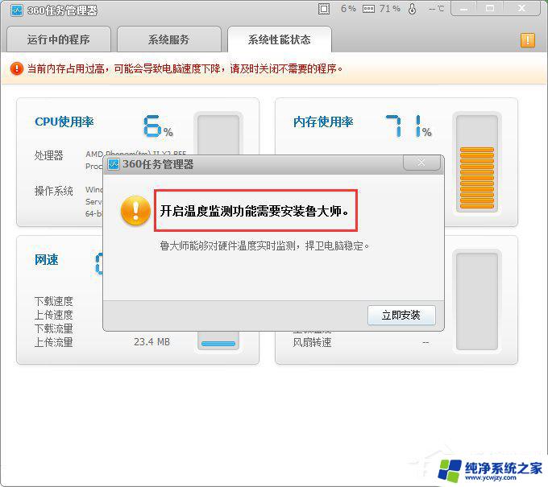Viewport: 548px width, 487px height.
Task: Click the 操作系统 label
Action: (x=54, y=191)
